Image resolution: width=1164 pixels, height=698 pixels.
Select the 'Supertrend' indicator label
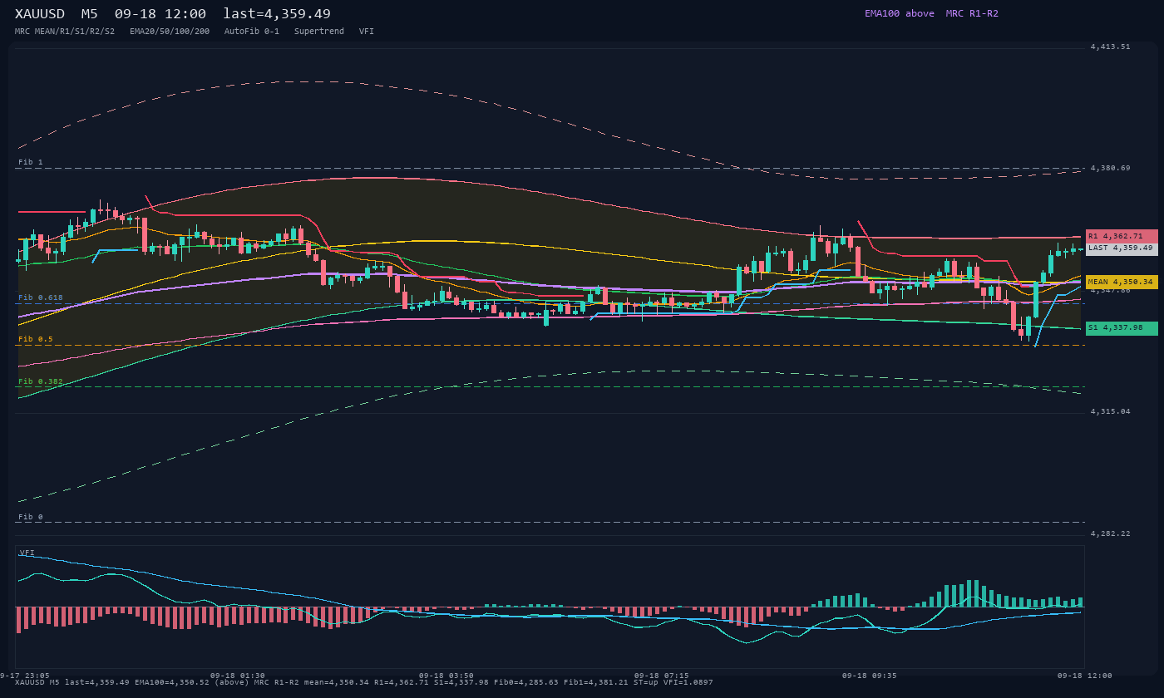[x=319, y=32]
